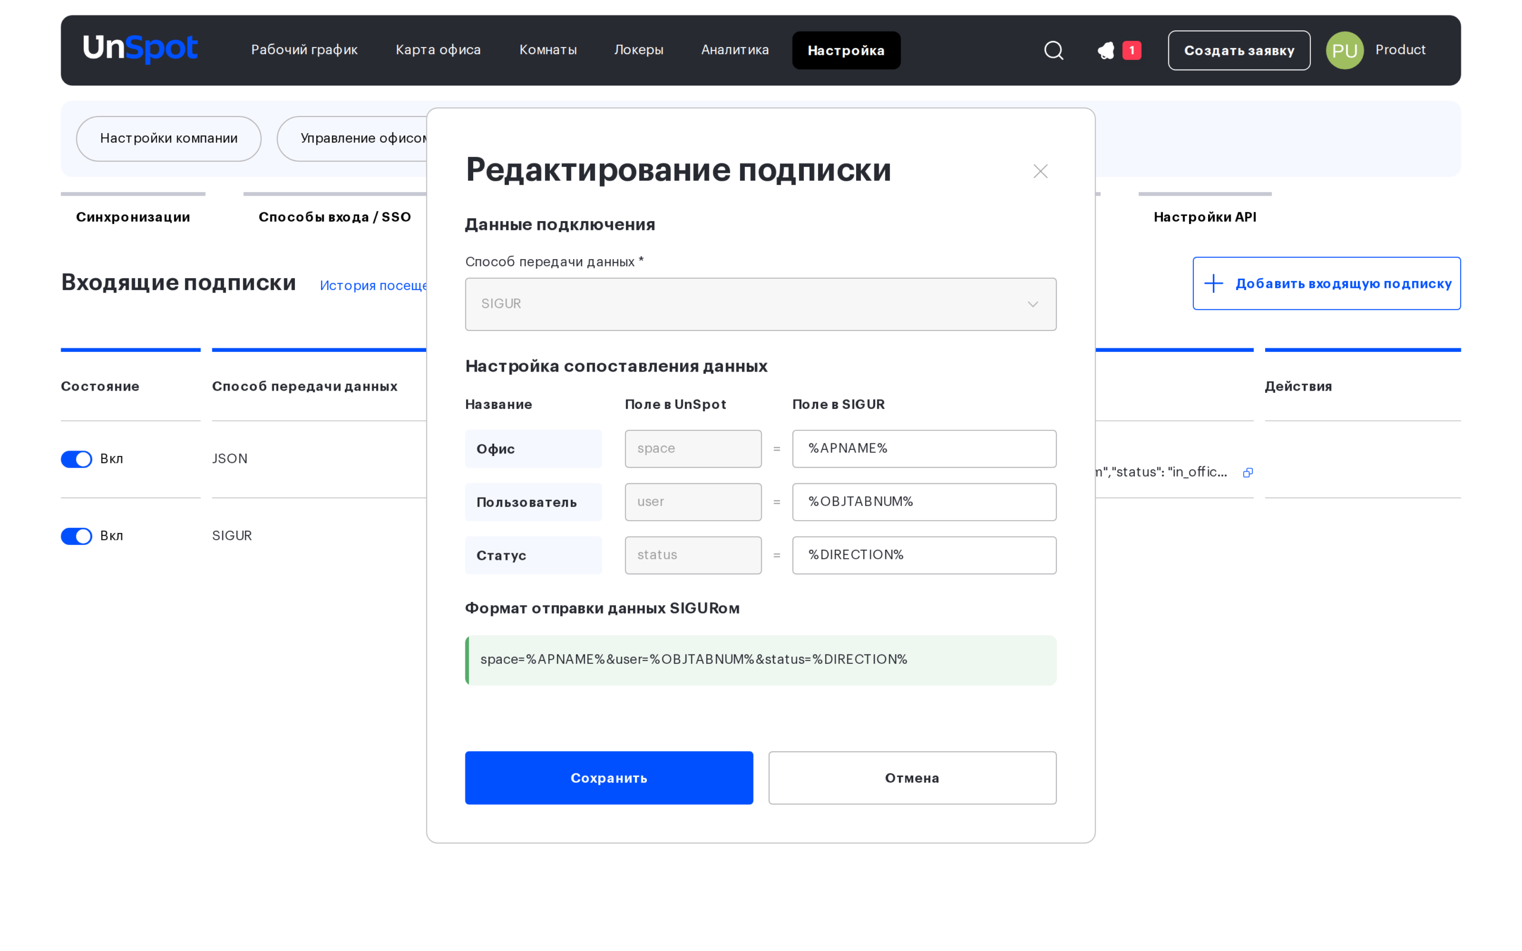Image resolution: width=1522 pixels, height=951 pixels.
Task: Click the disabled status field
Action: coord(693,555)
